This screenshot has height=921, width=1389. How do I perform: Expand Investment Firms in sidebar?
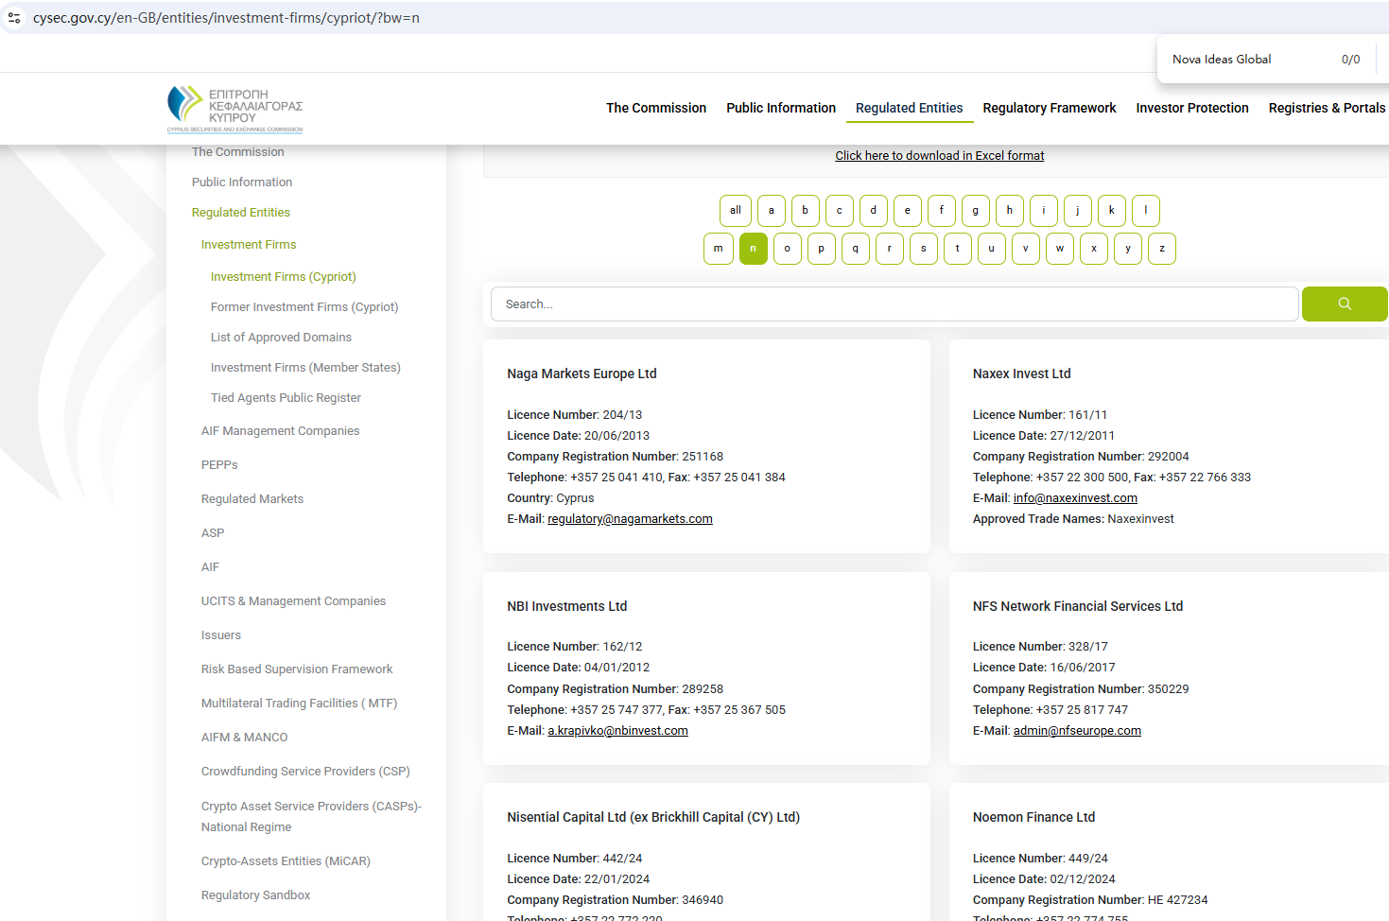249,245
